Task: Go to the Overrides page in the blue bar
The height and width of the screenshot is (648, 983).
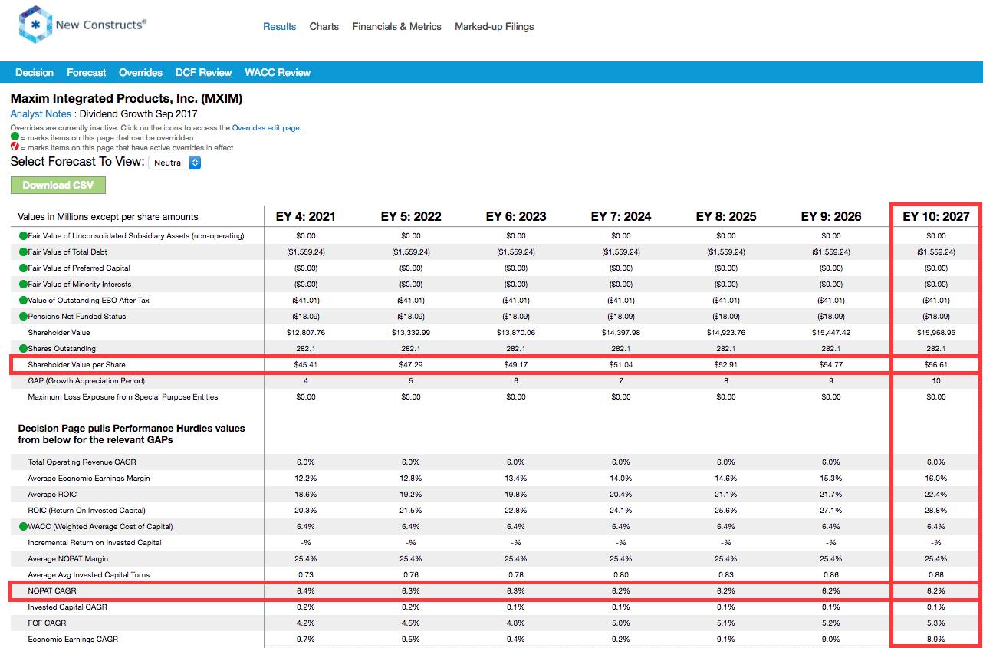Action: pyautogui.click(x=140, y=73)
